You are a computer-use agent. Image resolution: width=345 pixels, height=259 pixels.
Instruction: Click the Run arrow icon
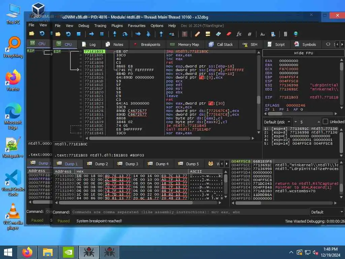92,34
